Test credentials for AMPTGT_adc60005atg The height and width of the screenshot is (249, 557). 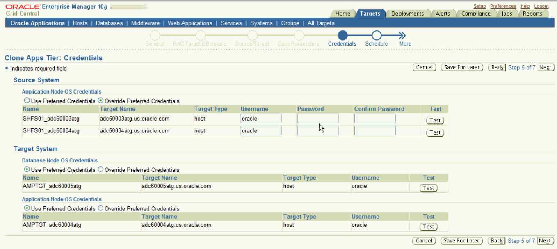(428, 188)
